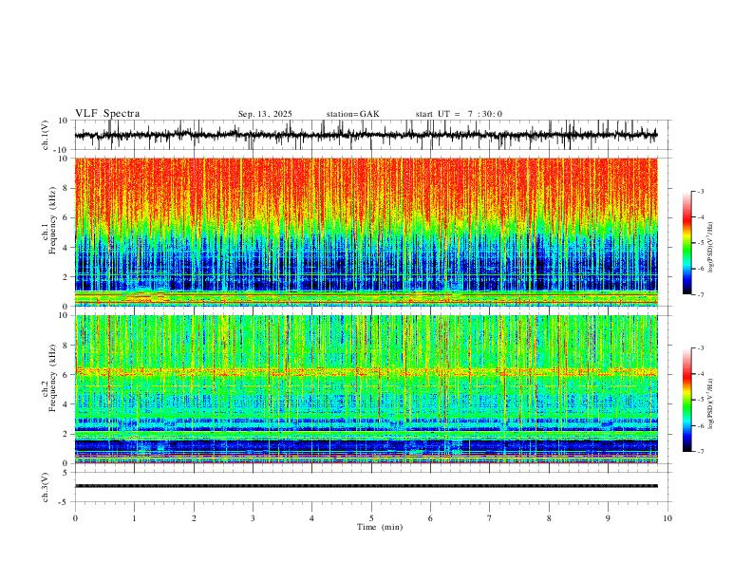Click the "8" minute tick on the time axis
The image size is (752, 581).
tap(549, 518)
